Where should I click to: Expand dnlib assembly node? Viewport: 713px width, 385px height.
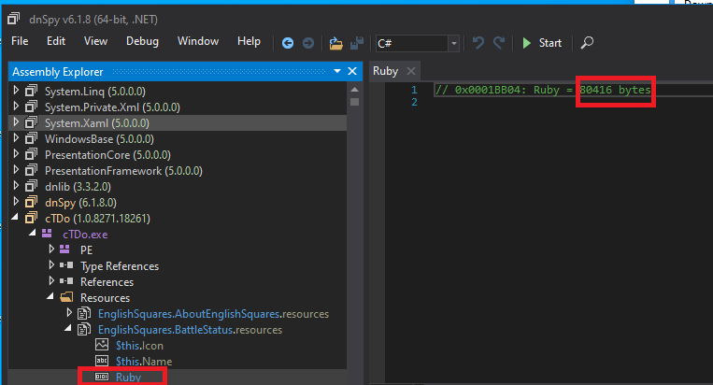[16, 186]
